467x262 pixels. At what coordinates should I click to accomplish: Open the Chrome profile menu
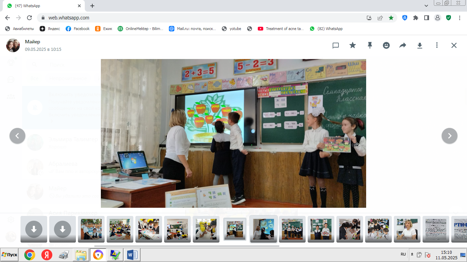(438, 18)
